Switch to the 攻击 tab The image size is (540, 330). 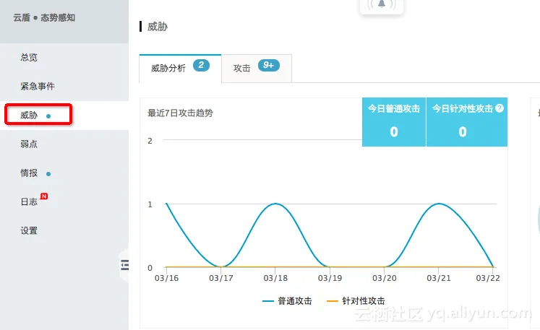(x=257, y=69)
